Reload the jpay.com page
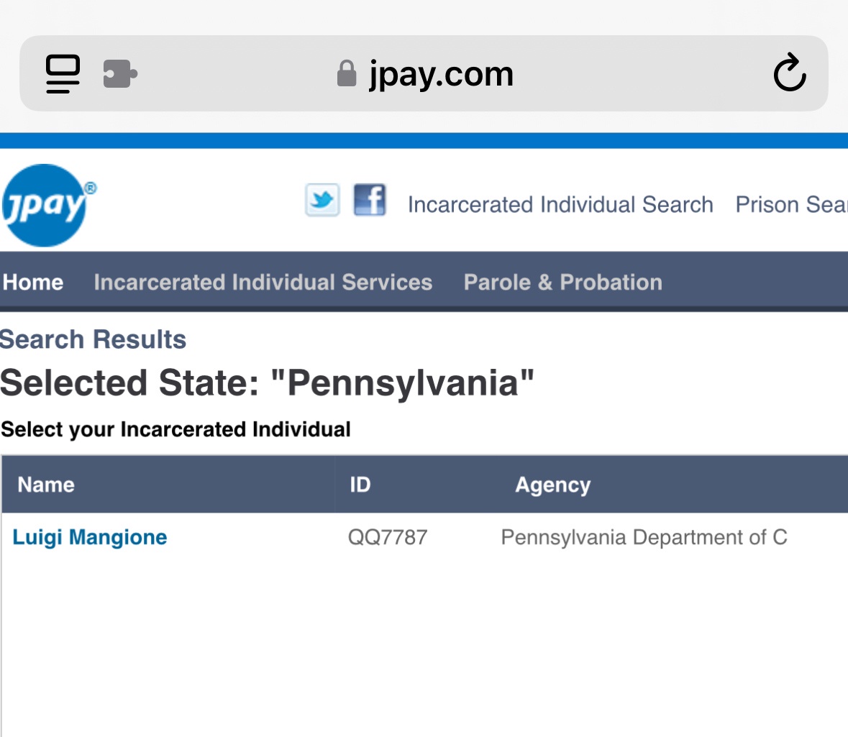The width and height of the screenshot is (848, 737). coord(790,72)
